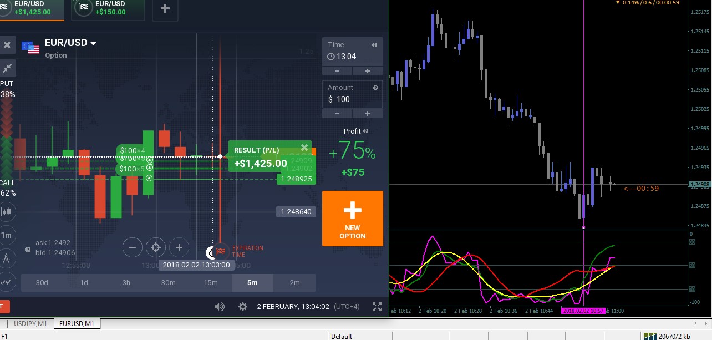Select the 30m timeframe

coord(168,282)
